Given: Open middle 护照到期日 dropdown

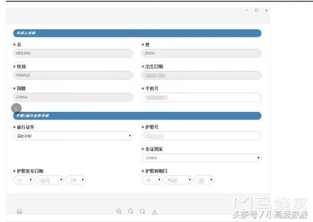Looking at the screenshot, I should click(x=178, y=180).
